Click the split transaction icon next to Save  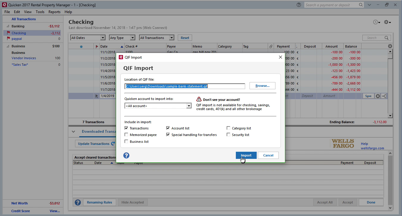pyautogui.click(x=384, y=96)
